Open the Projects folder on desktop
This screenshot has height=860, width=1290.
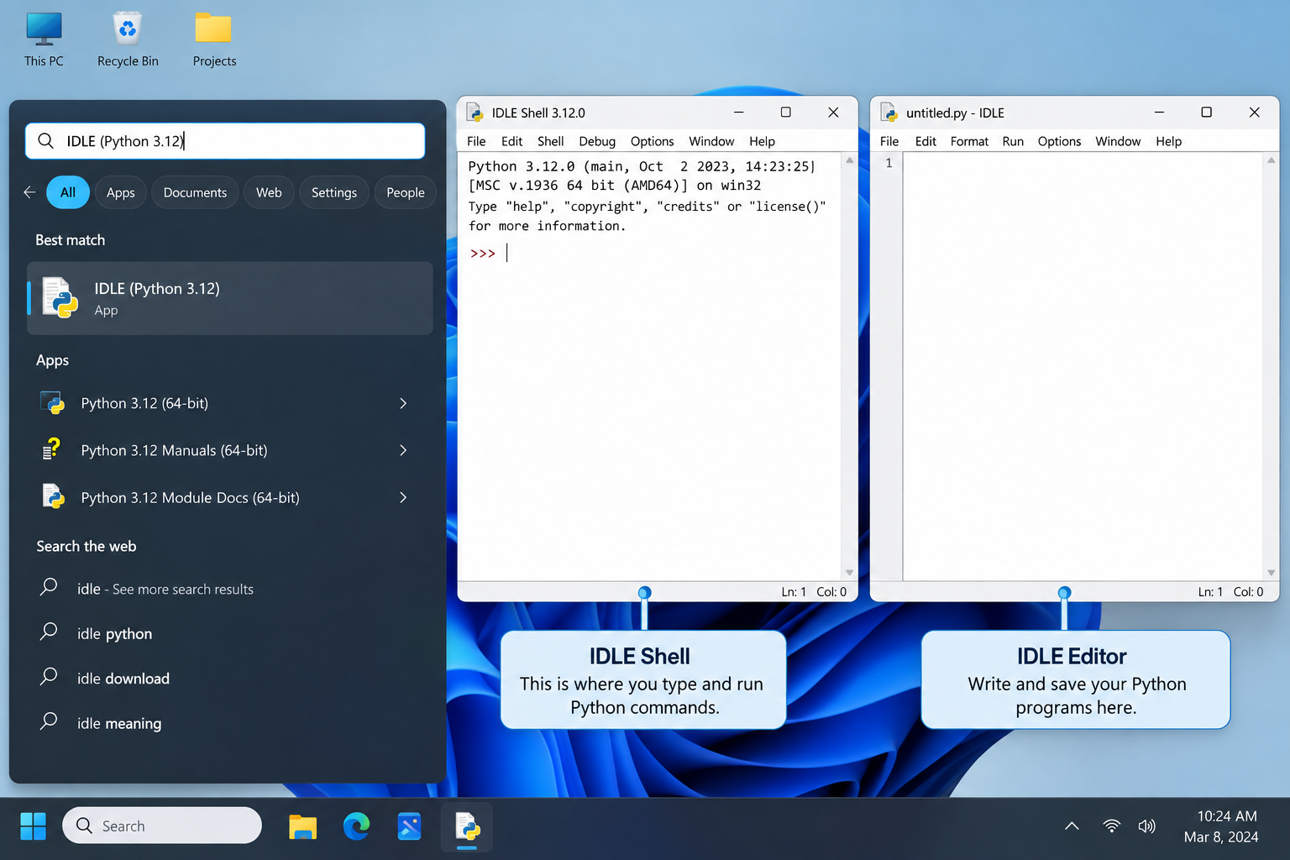214,39
